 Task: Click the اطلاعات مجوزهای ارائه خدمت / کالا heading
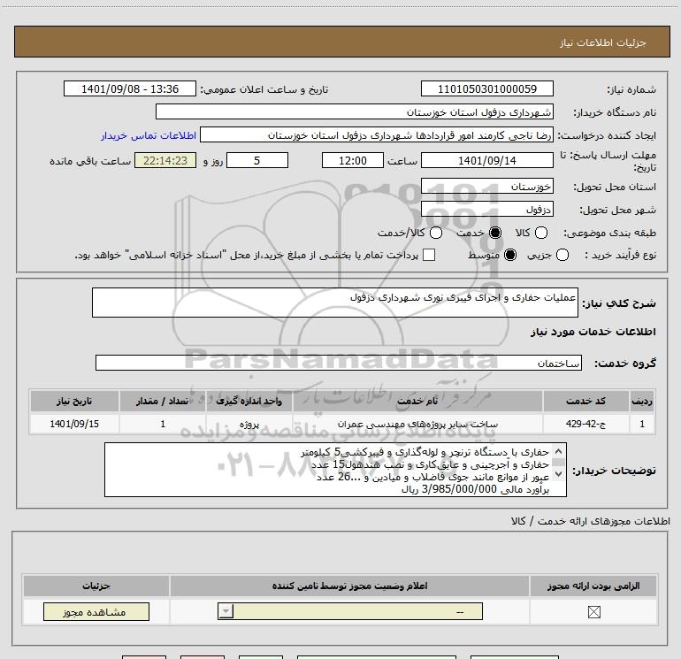(591, 521)
